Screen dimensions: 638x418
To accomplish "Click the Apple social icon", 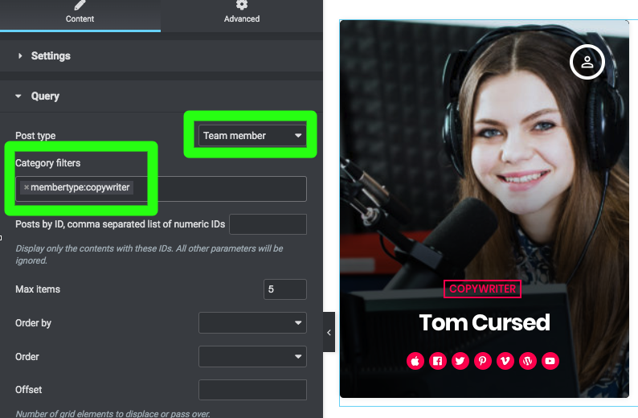I will (x=415, y=361).
